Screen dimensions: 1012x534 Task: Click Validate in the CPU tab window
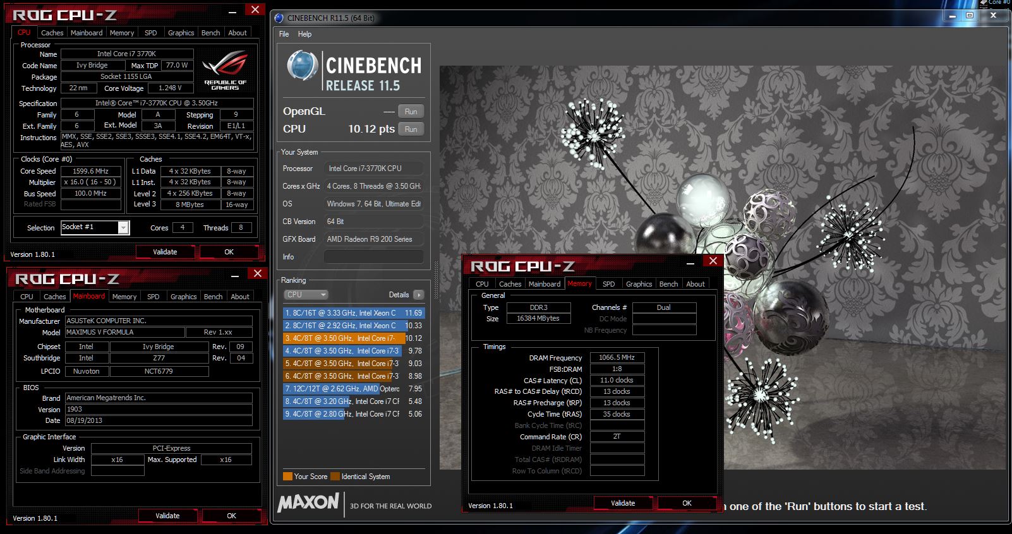165,252
